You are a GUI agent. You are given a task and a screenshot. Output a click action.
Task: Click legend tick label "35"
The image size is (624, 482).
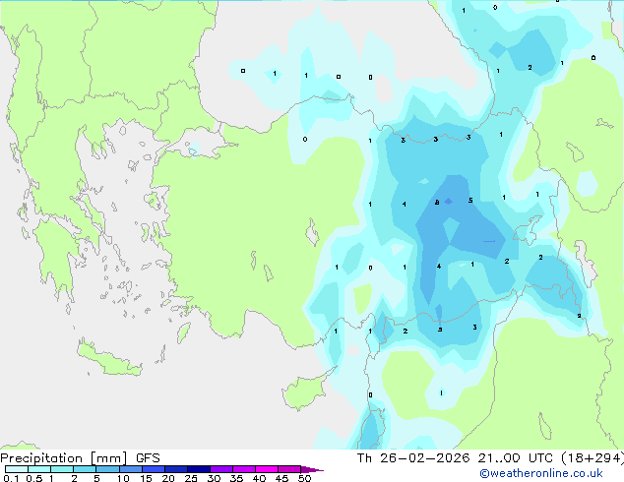tap(236, 478)
